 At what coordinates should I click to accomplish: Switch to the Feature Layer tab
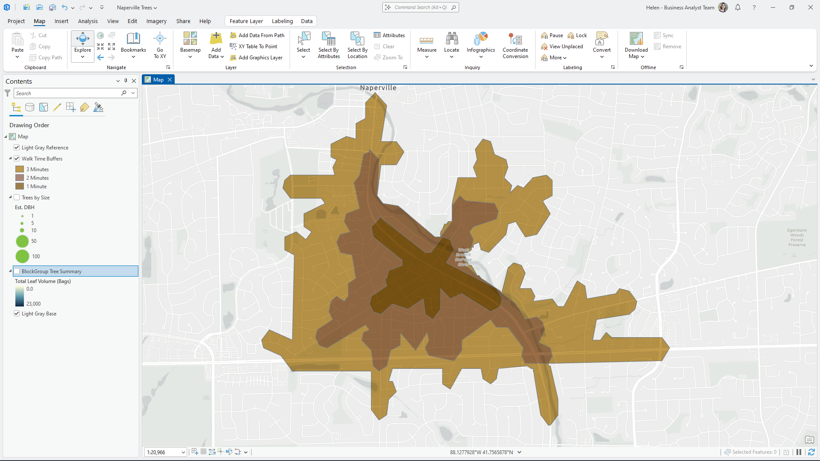tap(246, 21)
